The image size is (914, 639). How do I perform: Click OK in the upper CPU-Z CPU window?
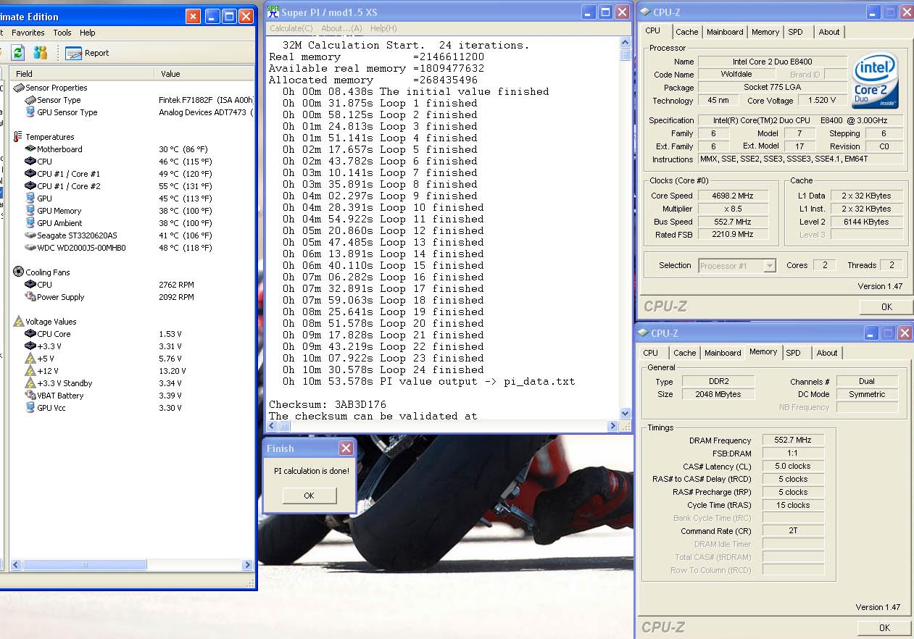(x=886, y=307)
